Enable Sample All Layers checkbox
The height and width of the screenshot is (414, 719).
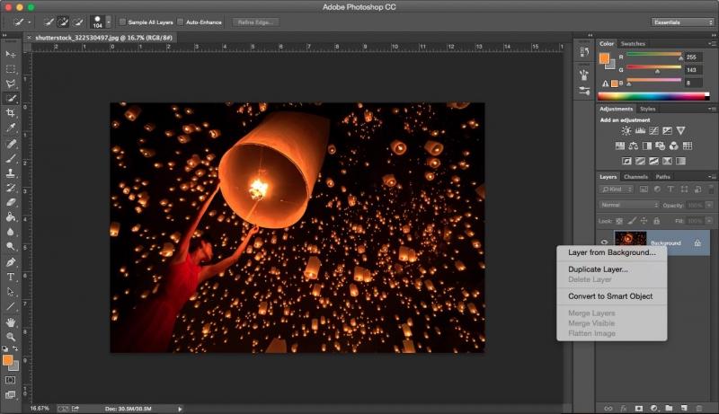123,21
